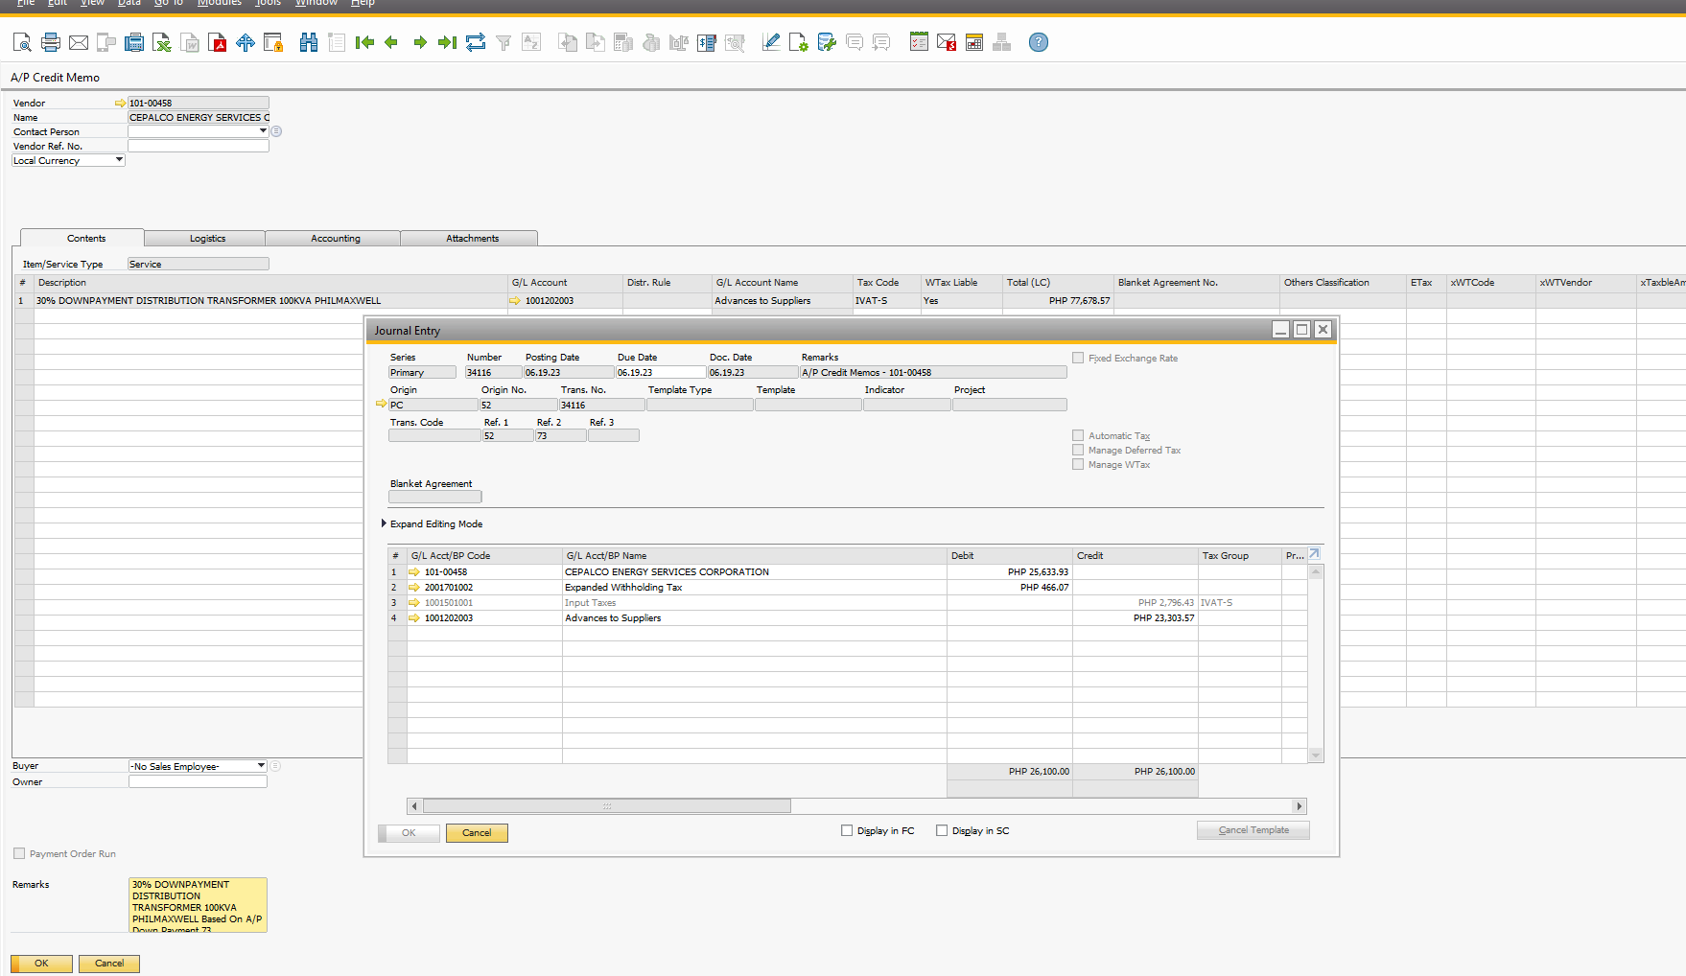Viewport: 1686px width, 976px height.
Task: Switch to Find mode with the binoculars icon
Action: (x=309, y=42)
